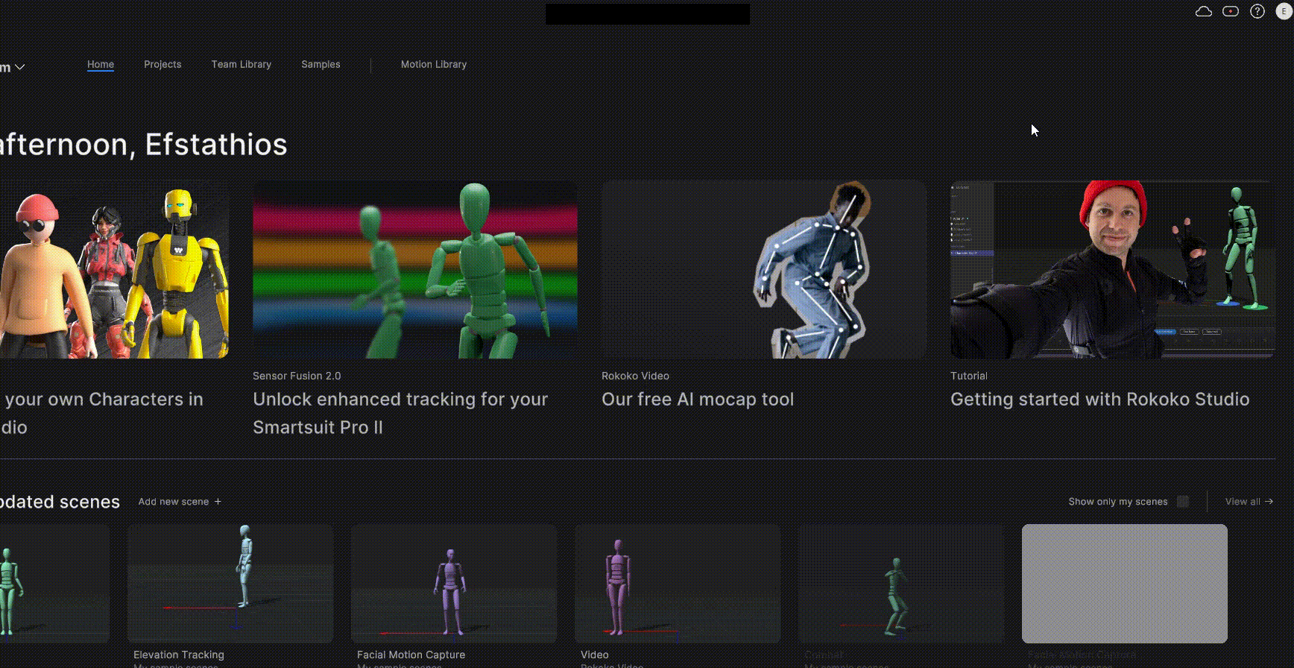Play the Tutorial thumbnail with red beanie
Image resolution: width=1294 pixels, height=668 pixels.
click(x=1113, y=270)
